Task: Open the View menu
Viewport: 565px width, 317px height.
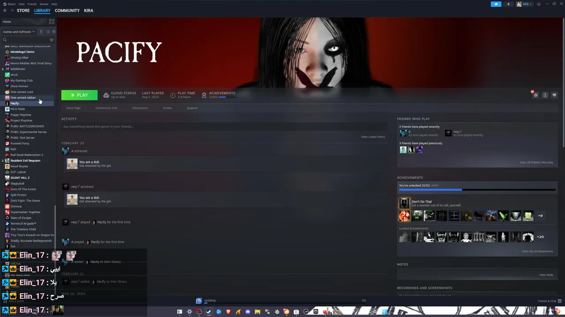Action: click(21, 4)
